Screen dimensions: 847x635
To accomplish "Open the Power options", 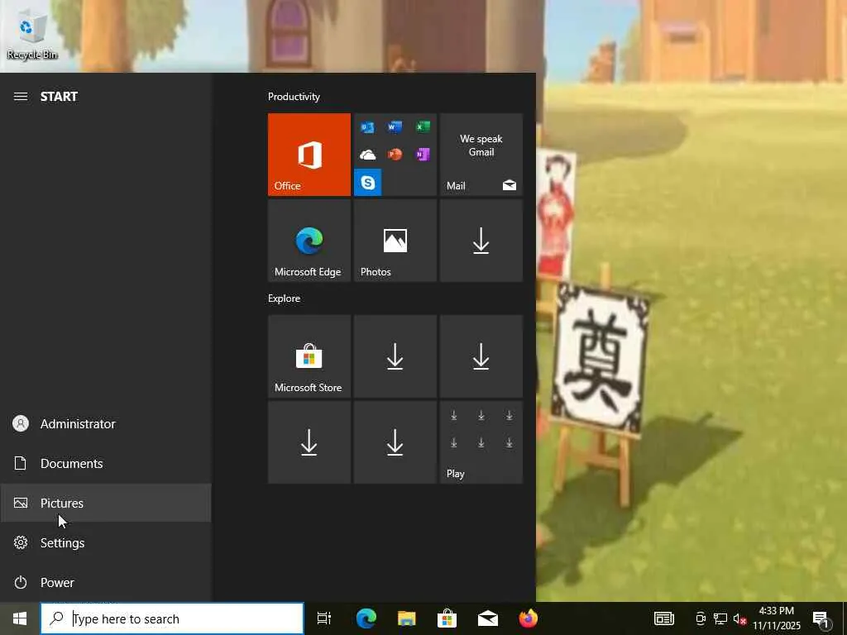I will 106,583.
